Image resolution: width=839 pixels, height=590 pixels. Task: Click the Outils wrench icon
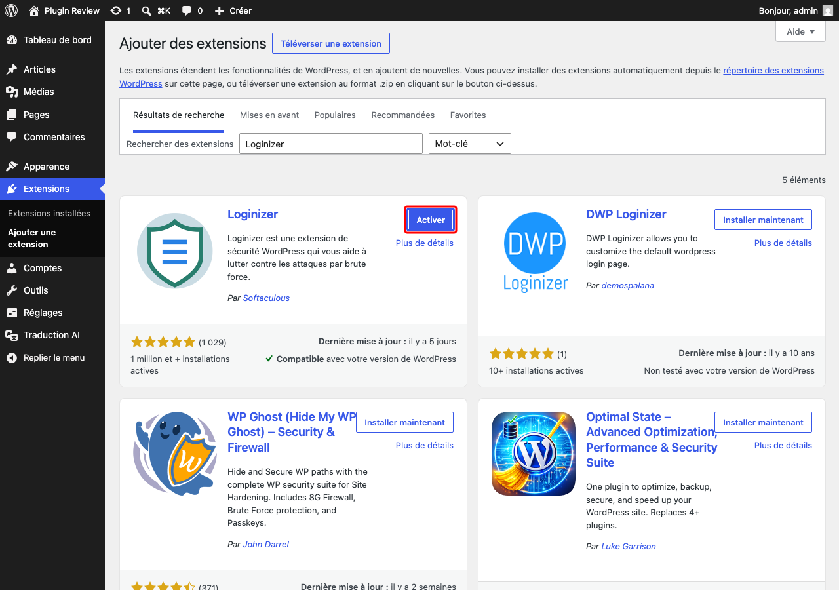(x=12, y=290)
